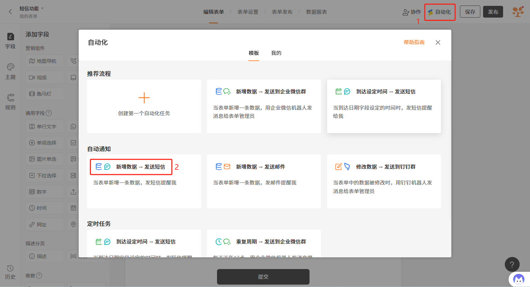
Task: Switch to 数据报表 step tab
Action: tap(316, 12)
